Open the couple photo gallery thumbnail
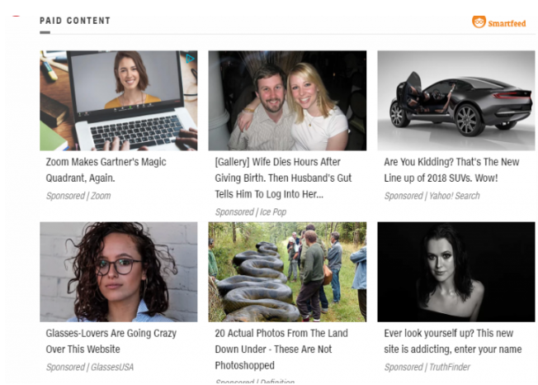 tap(287, 101)
